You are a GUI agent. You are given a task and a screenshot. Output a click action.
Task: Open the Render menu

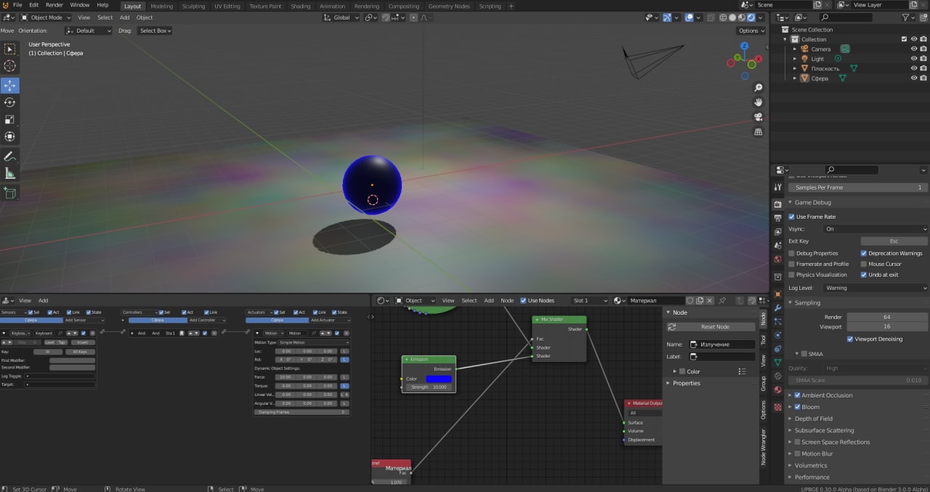[x=54, y=5]
